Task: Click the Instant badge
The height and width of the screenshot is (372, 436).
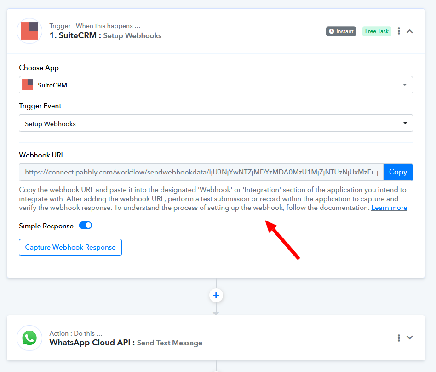Action: [341, 31]
